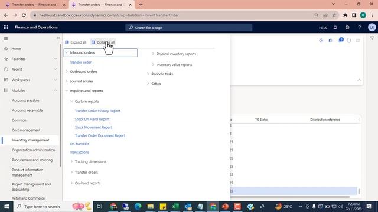Image resolution: width=378 pixels, height=212 pixels.
Task: Click the Recent clock icon
Action: tap(6, 69)
